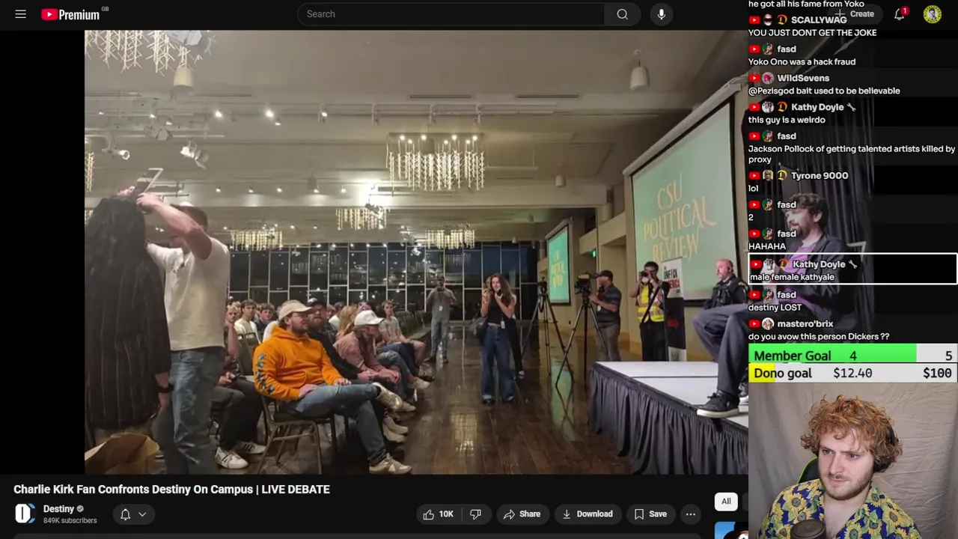This screenshot has height=539, width=958.
Task: Like the video (10K)
Action: [438, 514]
